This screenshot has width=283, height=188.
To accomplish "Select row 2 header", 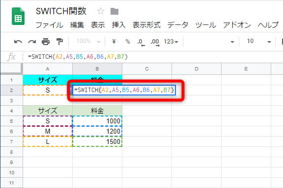I will click(x=12, y=90).
